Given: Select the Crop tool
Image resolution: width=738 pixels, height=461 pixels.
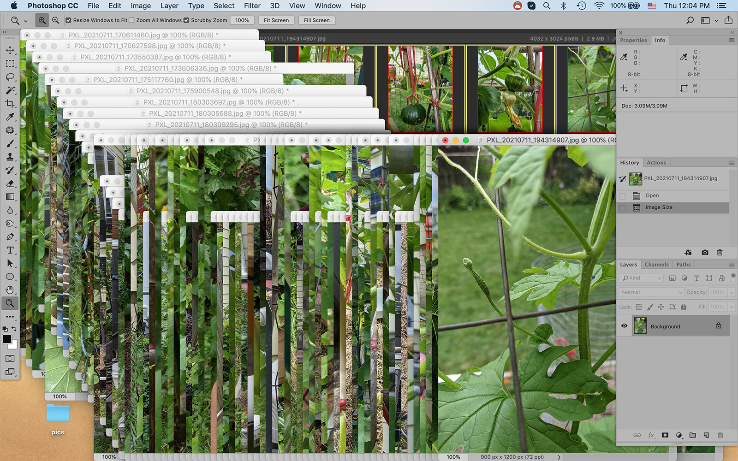Looking at the screenshot, I should pyautogui.click(x=10, y=104).
